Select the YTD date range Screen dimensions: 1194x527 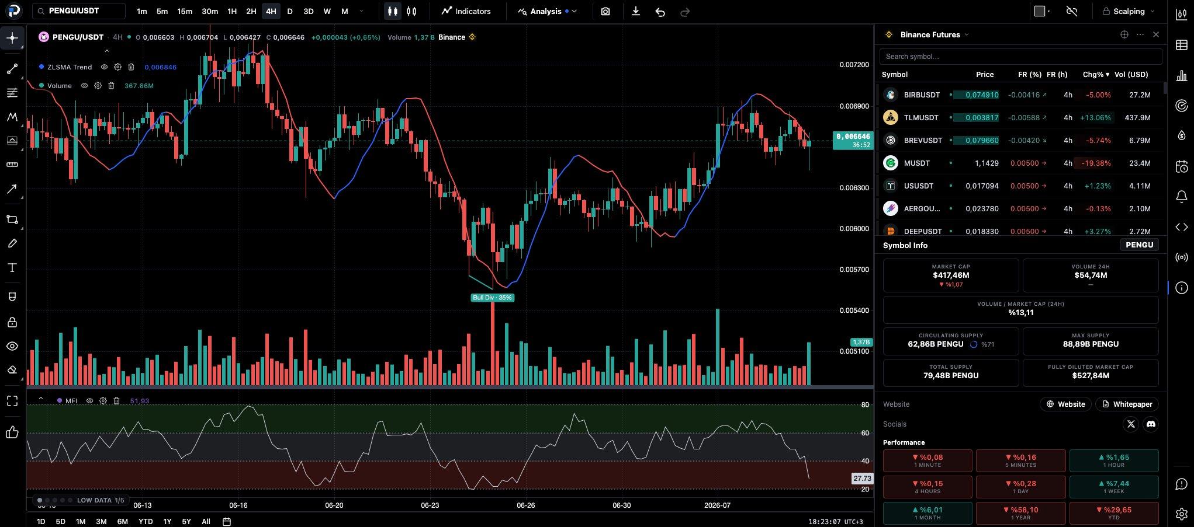tap(146, 521)
